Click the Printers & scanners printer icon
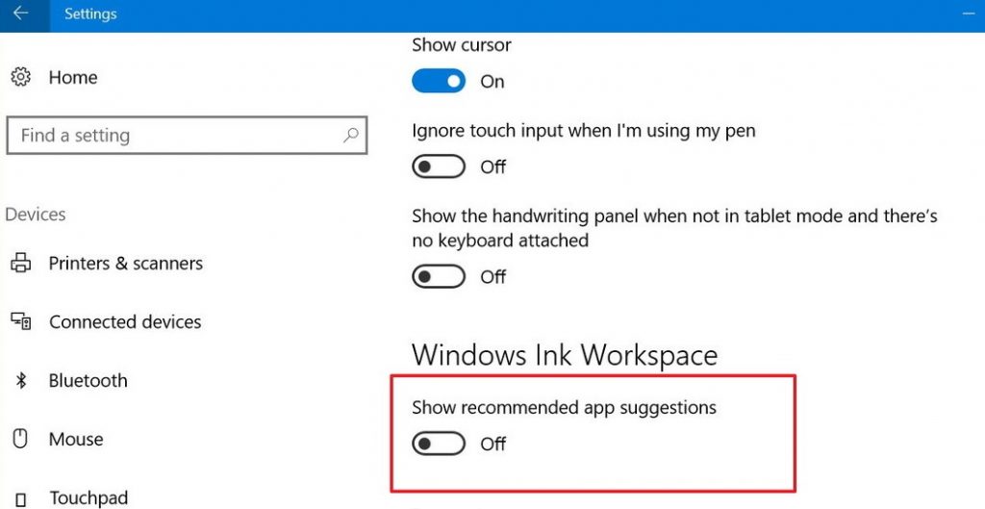 pyautogui.click(x=21, y=264)
